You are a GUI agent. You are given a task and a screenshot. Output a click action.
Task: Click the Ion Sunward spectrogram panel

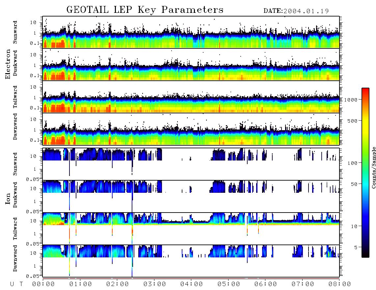point(191,164)
